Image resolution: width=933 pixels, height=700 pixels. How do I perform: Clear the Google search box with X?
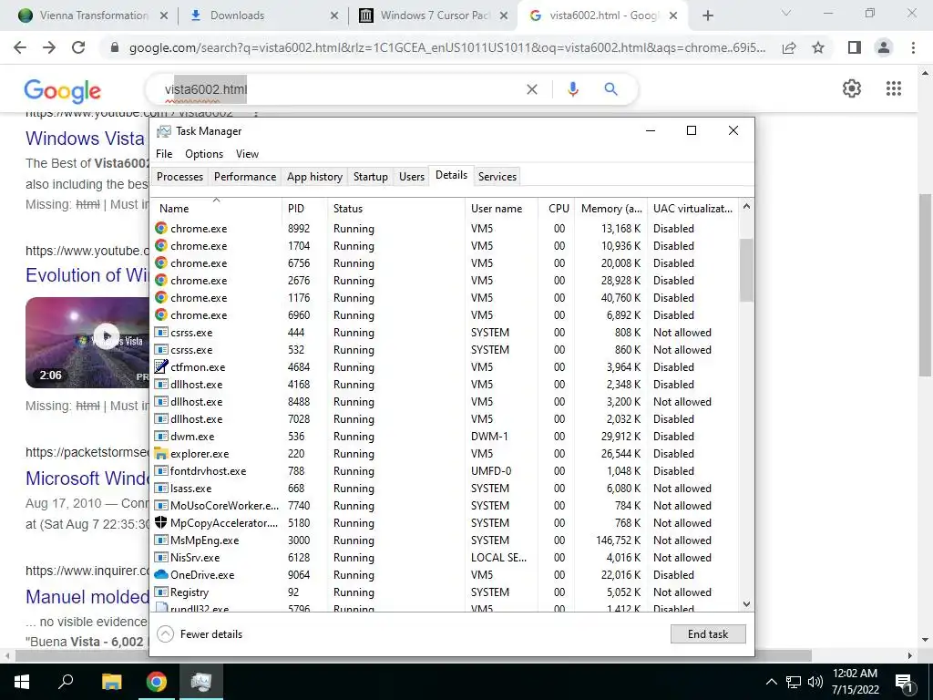tap(532, 89)
